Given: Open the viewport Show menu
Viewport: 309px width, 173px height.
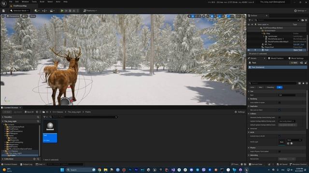Looking at the screenshot, I should pos(33,16).
